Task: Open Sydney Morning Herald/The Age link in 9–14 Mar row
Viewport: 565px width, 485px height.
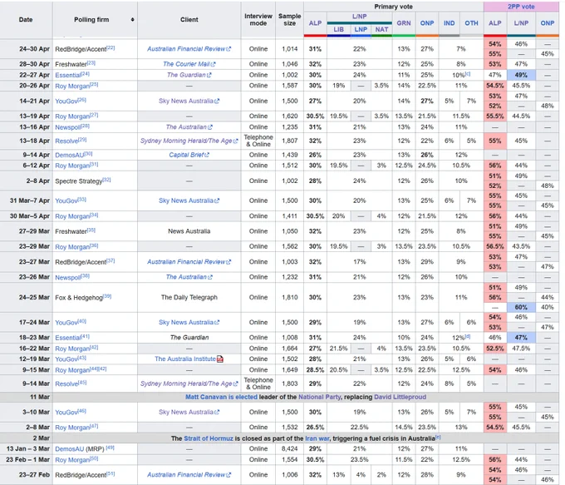Action: click(x=186, y=384)
